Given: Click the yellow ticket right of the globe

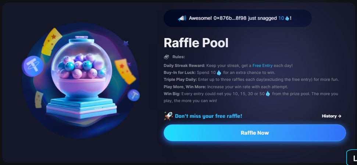Looking at the screenshot, I should 125,71.
